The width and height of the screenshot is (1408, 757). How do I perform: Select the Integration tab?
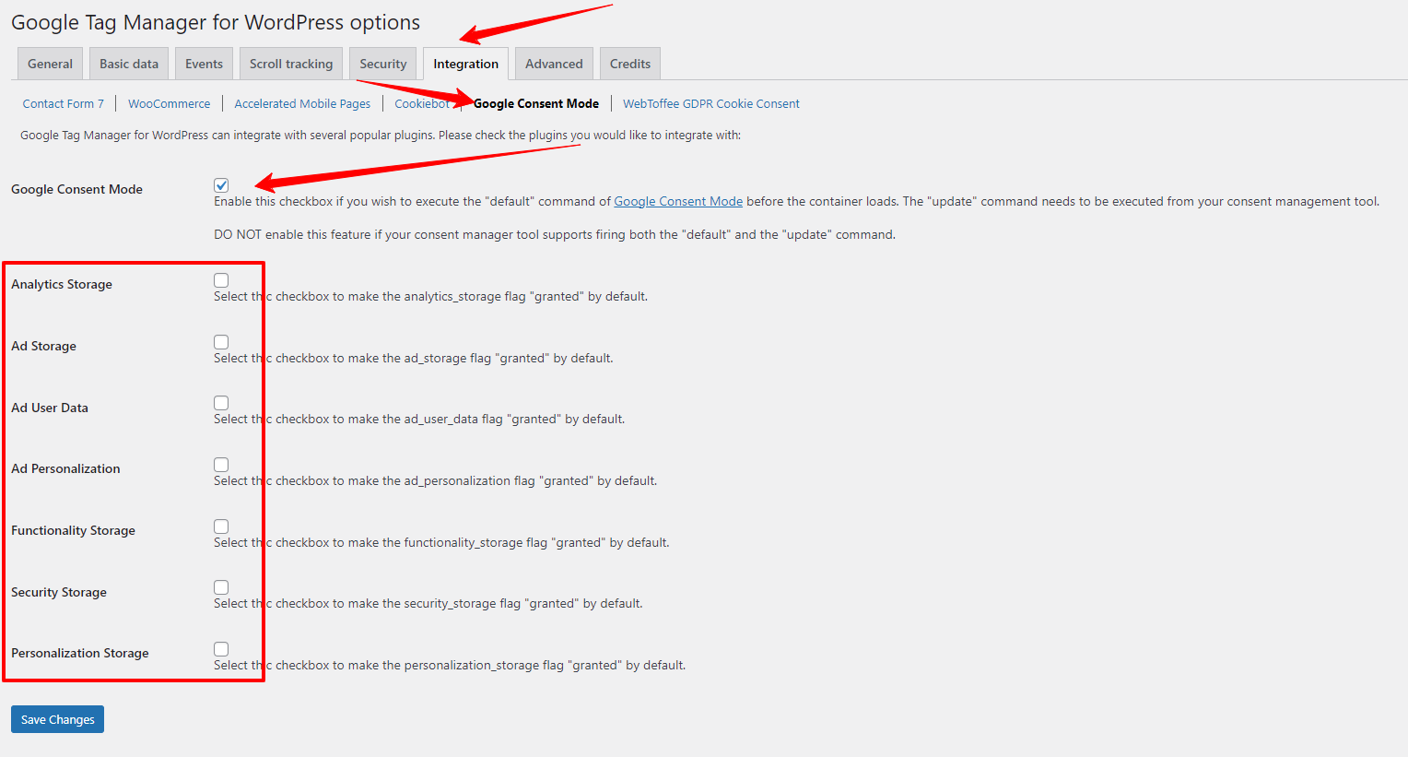465,64
